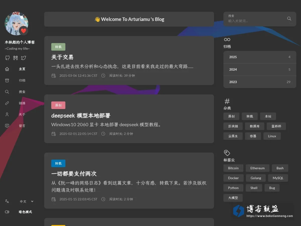This screenshot has height=226, width=301.
Task: Click the MySQL tag
Action: (278, 178)
